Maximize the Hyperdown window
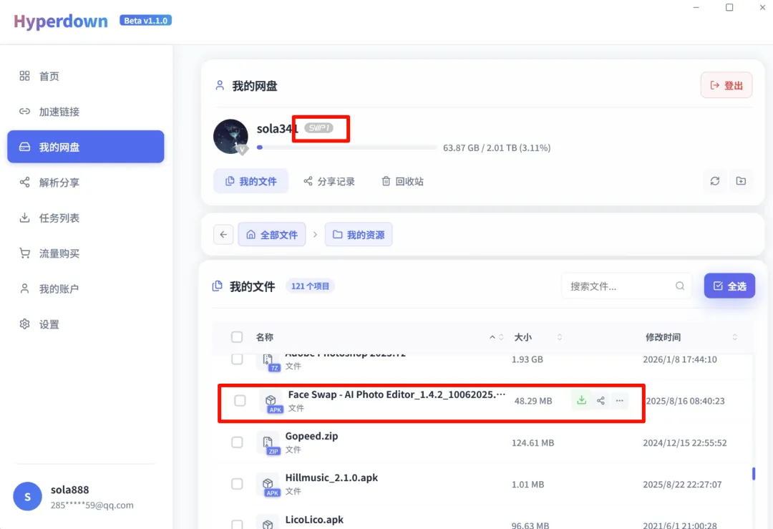 [x=729, y=7]
